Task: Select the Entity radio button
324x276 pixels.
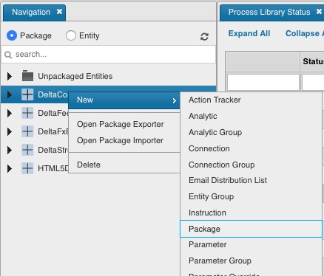Action: (71, 35)
